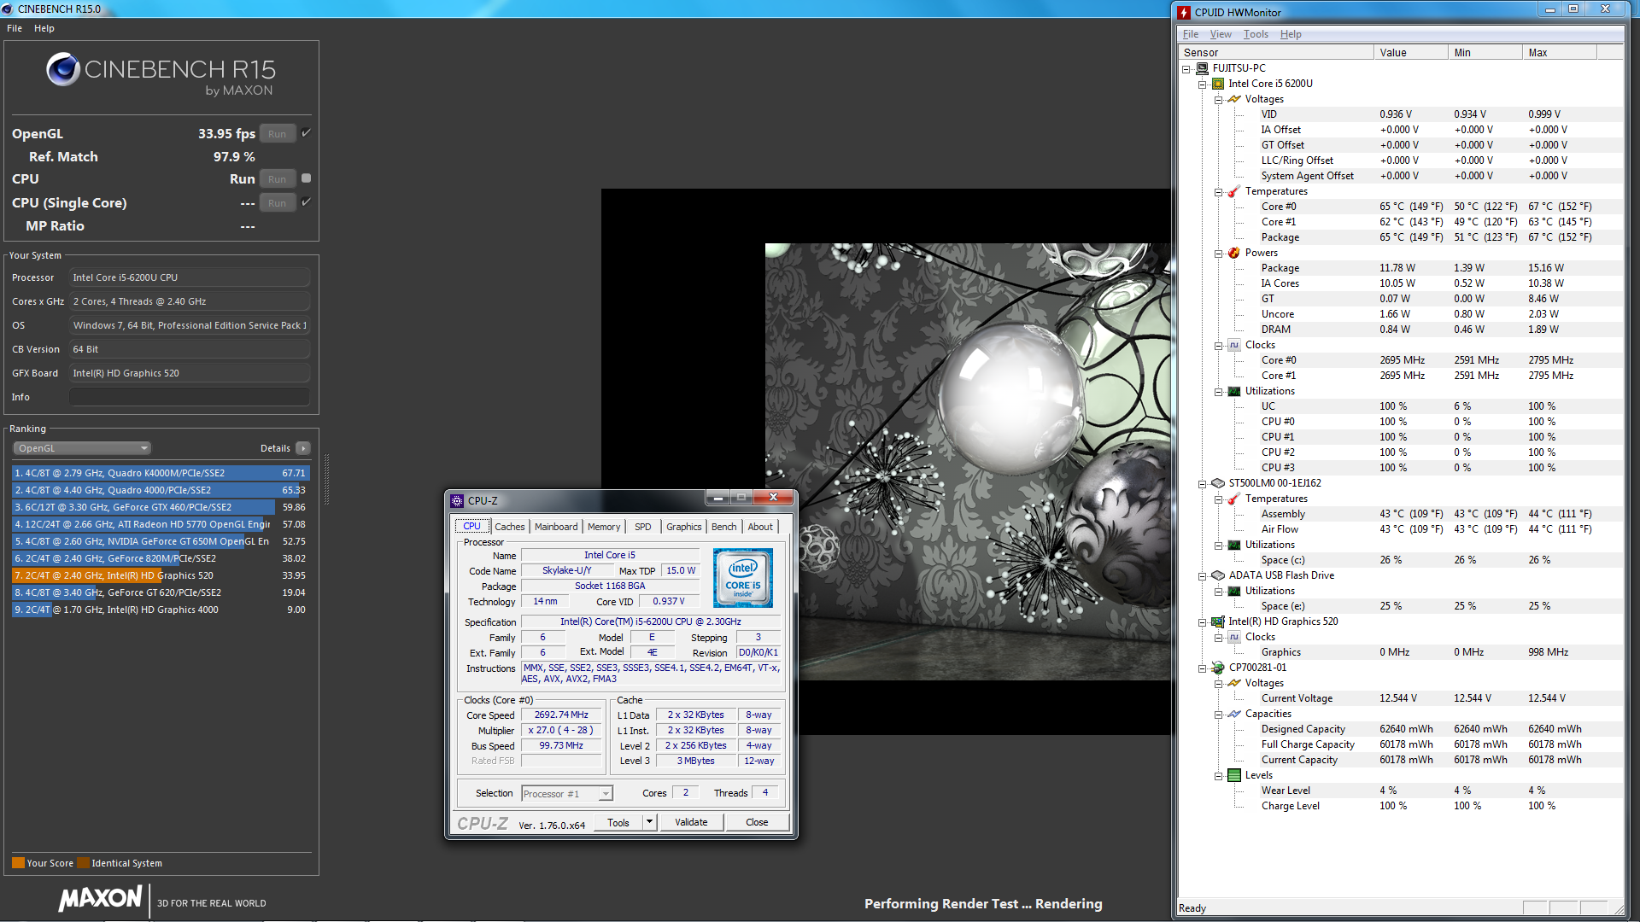Click the Details label in Ranking
Screen dimensions: 1640x922
275,448
